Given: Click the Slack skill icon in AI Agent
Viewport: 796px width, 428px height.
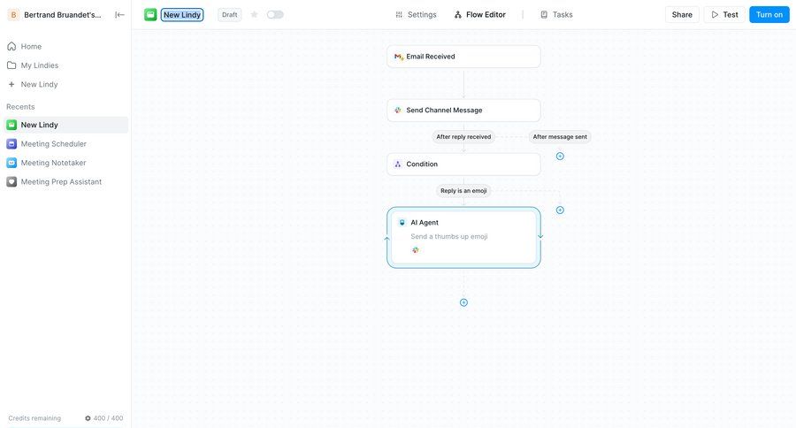Looking at the screenshot, I should [416, 249].
